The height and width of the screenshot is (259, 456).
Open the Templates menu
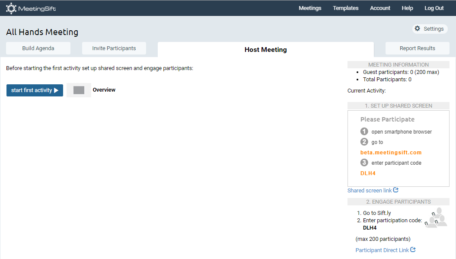(x=345, y=8)
